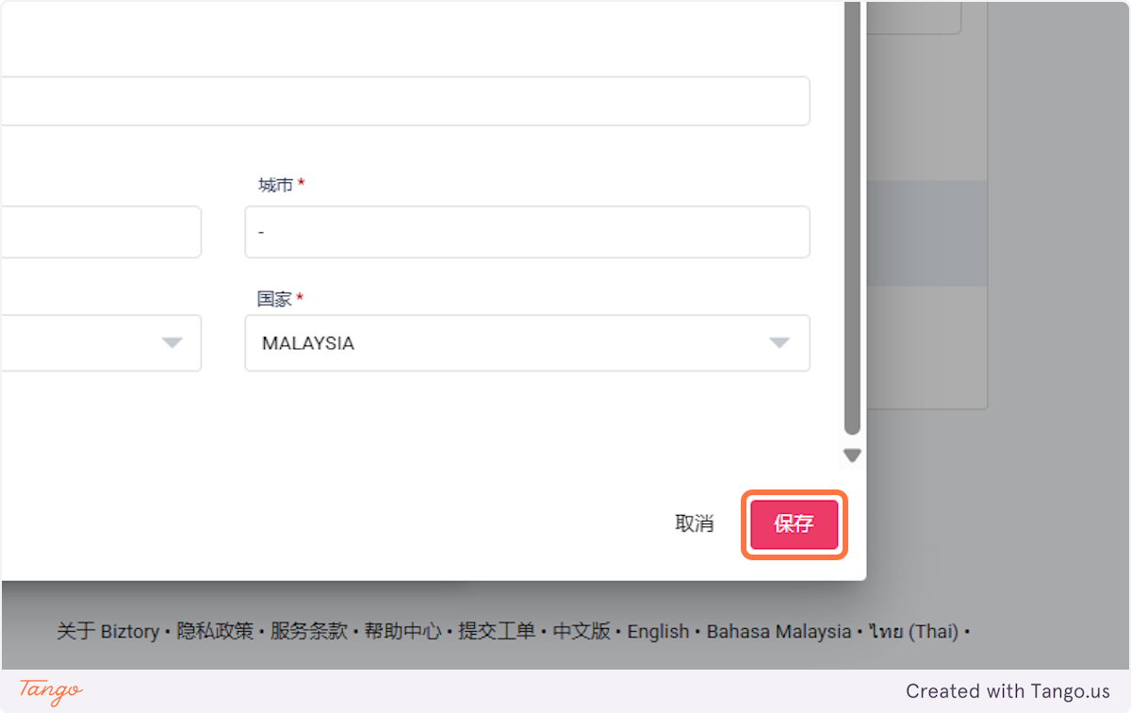Open the 隐私政策 privacy policy link
Viewport: 1131px width, 713px height.
[215, 631]
